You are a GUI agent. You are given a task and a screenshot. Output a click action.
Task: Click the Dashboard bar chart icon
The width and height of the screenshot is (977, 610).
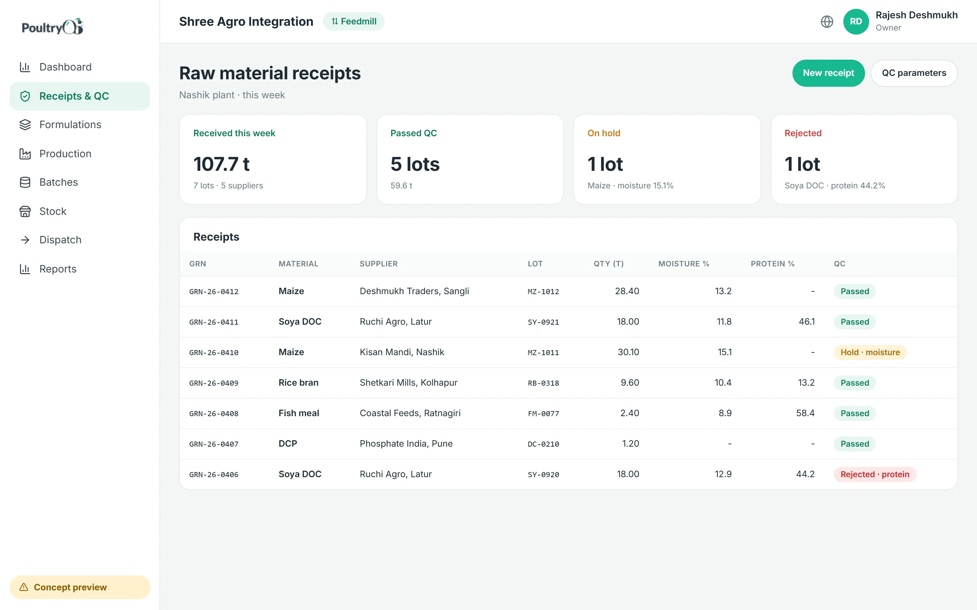(x=25, y=67)
